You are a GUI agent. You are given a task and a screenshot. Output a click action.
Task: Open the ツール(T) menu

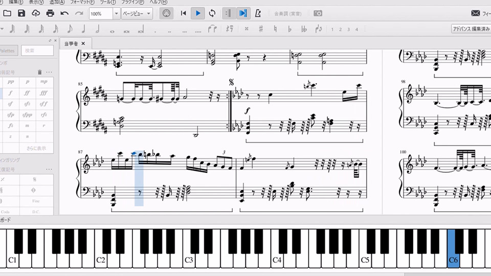tap(108, 2)
